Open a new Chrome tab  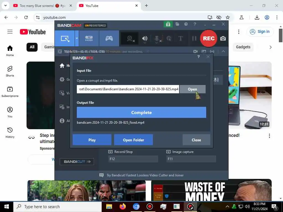coord(146,6)
